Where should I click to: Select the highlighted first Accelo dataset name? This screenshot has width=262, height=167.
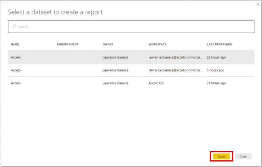click(x=16, y=57)
